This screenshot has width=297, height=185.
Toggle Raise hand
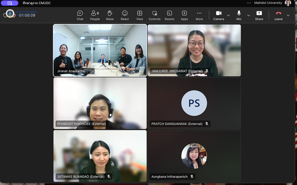tap(110, 15)
